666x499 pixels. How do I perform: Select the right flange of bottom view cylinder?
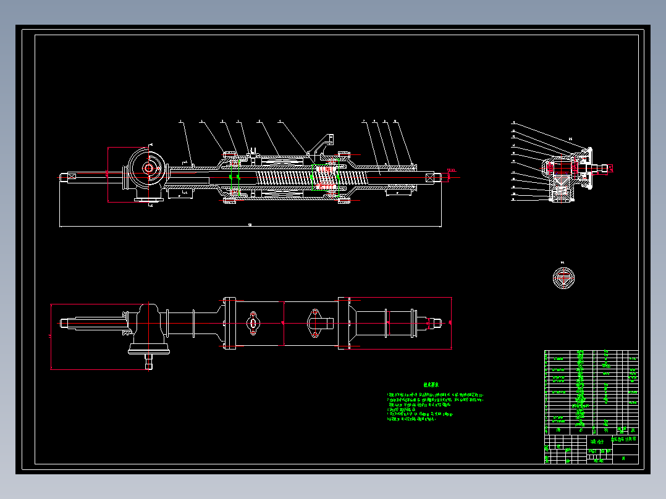(344, 323)
